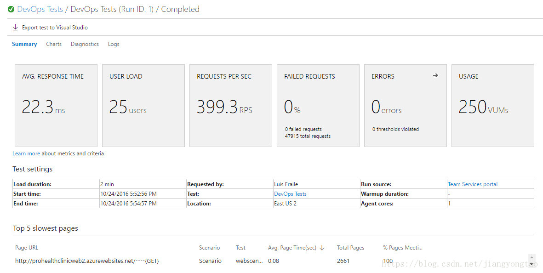Image resolution: width=543 pixels, height=273 pixels.
Task: Click the 47915 total requests text
Action: click(x=308, y=136)
